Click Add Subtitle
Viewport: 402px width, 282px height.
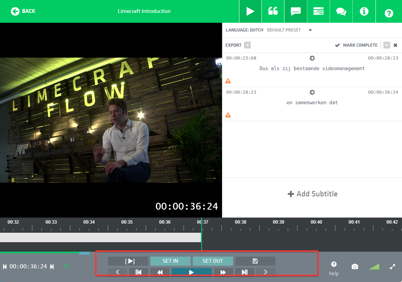click(312, 194)
